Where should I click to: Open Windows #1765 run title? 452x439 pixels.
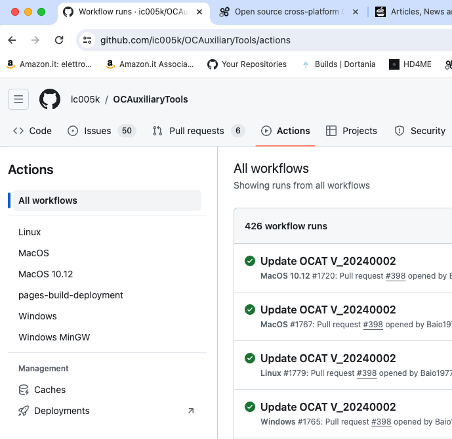click(x=328, y=407)
